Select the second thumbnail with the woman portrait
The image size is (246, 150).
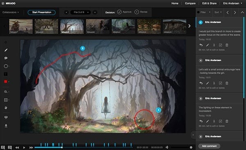coord(46,26)
